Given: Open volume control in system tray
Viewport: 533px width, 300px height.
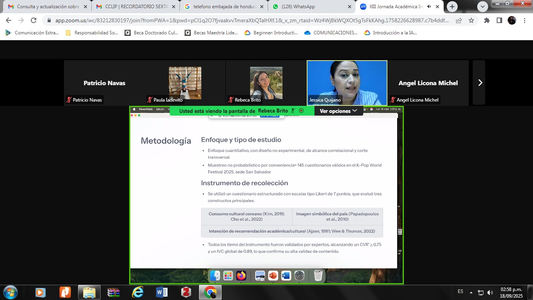Looking at the screenshot, I should tap(490, 293).
